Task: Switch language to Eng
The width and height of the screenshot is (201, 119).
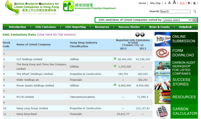Action: [182, 3]
